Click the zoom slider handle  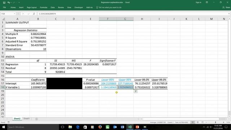pos(215,122)
